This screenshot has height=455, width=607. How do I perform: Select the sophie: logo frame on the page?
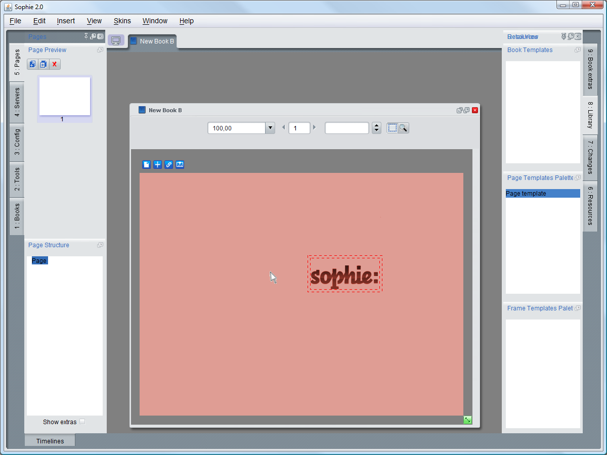(344, 274)
